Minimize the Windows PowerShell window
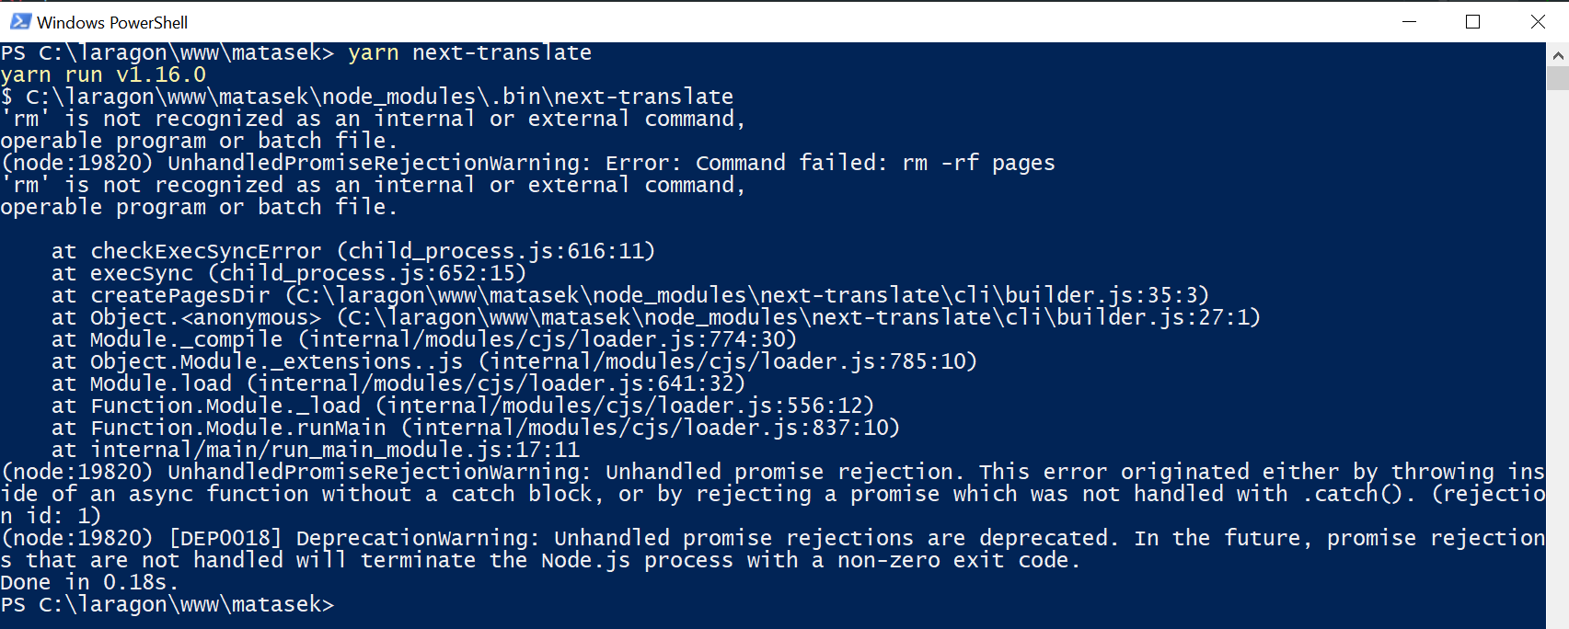Screen dimensions: 1569x629 (x=1409, y=21)
